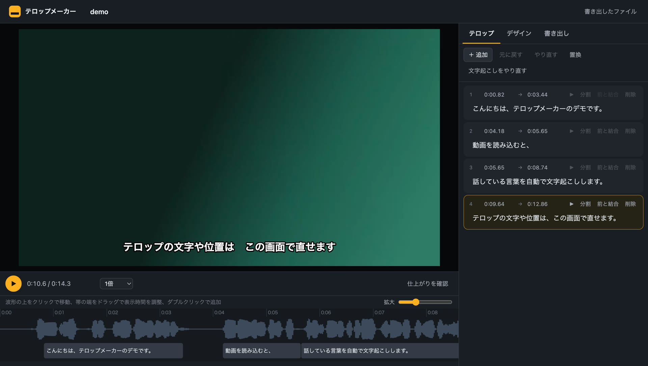Open the 置換 replace function
The height and width of the screenshot is (366, 648).
coord(575,55)
